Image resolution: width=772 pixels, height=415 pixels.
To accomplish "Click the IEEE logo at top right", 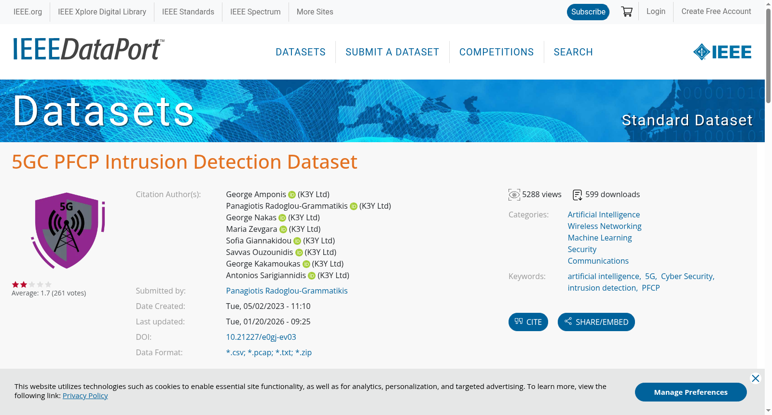I will 722,52.
